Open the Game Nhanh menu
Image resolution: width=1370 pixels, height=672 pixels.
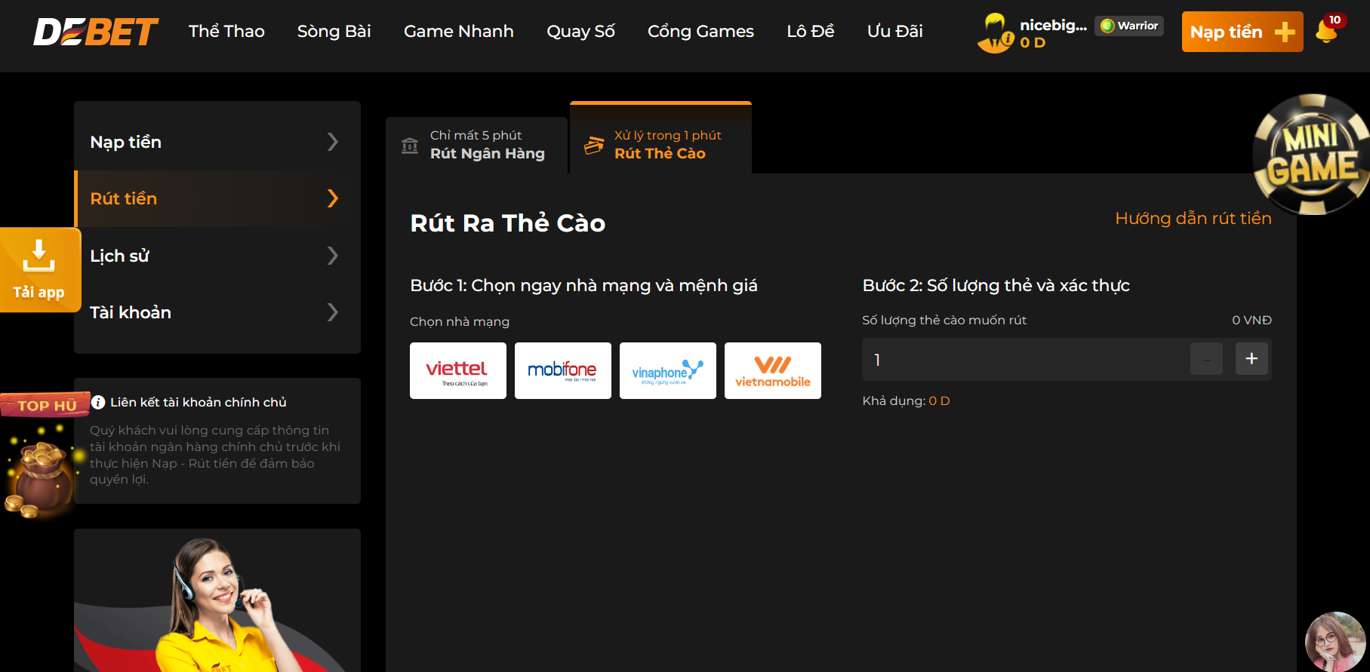click(459, 31)
